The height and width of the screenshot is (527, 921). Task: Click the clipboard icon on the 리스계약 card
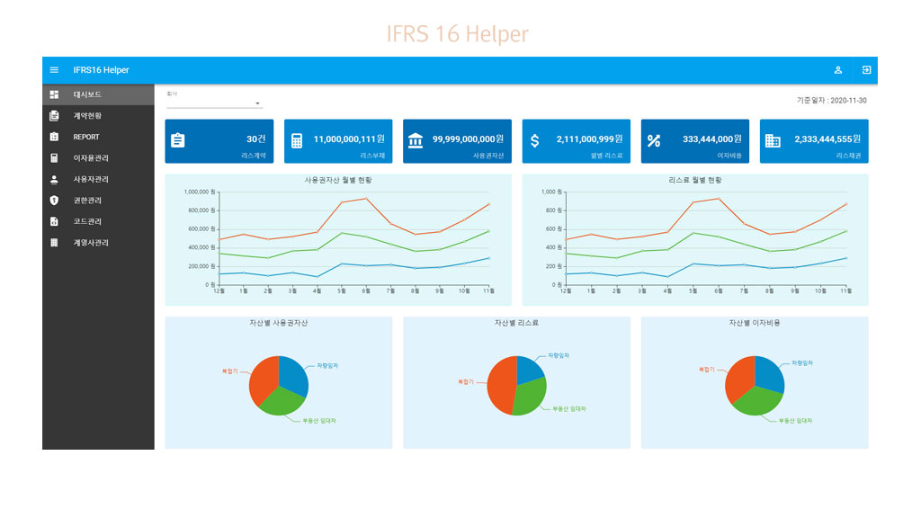[178, 140]
